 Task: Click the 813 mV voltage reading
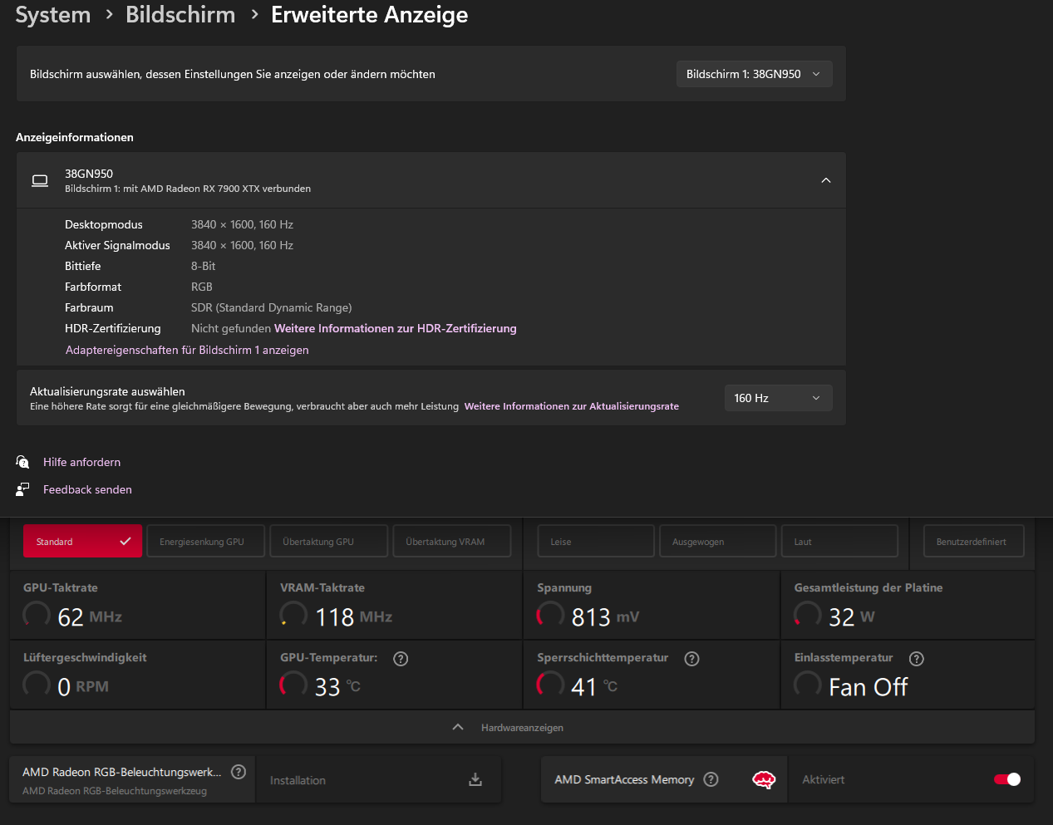(605, 616)
